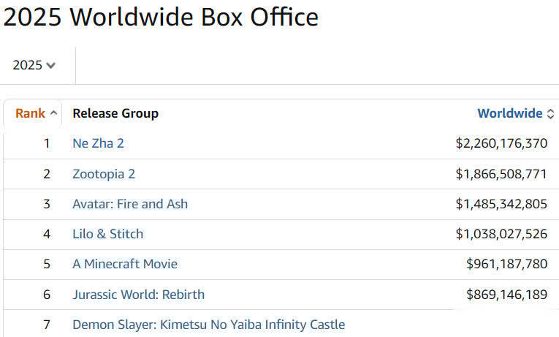Sort by the Rank column header
The image size is (559, 337).
pos(30,113)
